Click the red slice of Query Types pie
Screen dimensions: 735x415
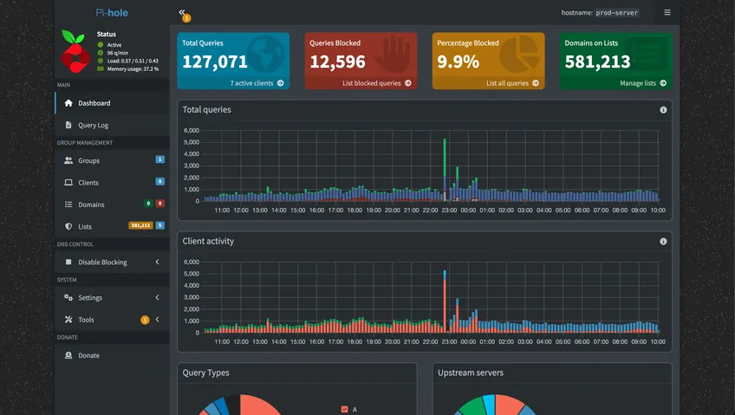click(x=257, y=405)
